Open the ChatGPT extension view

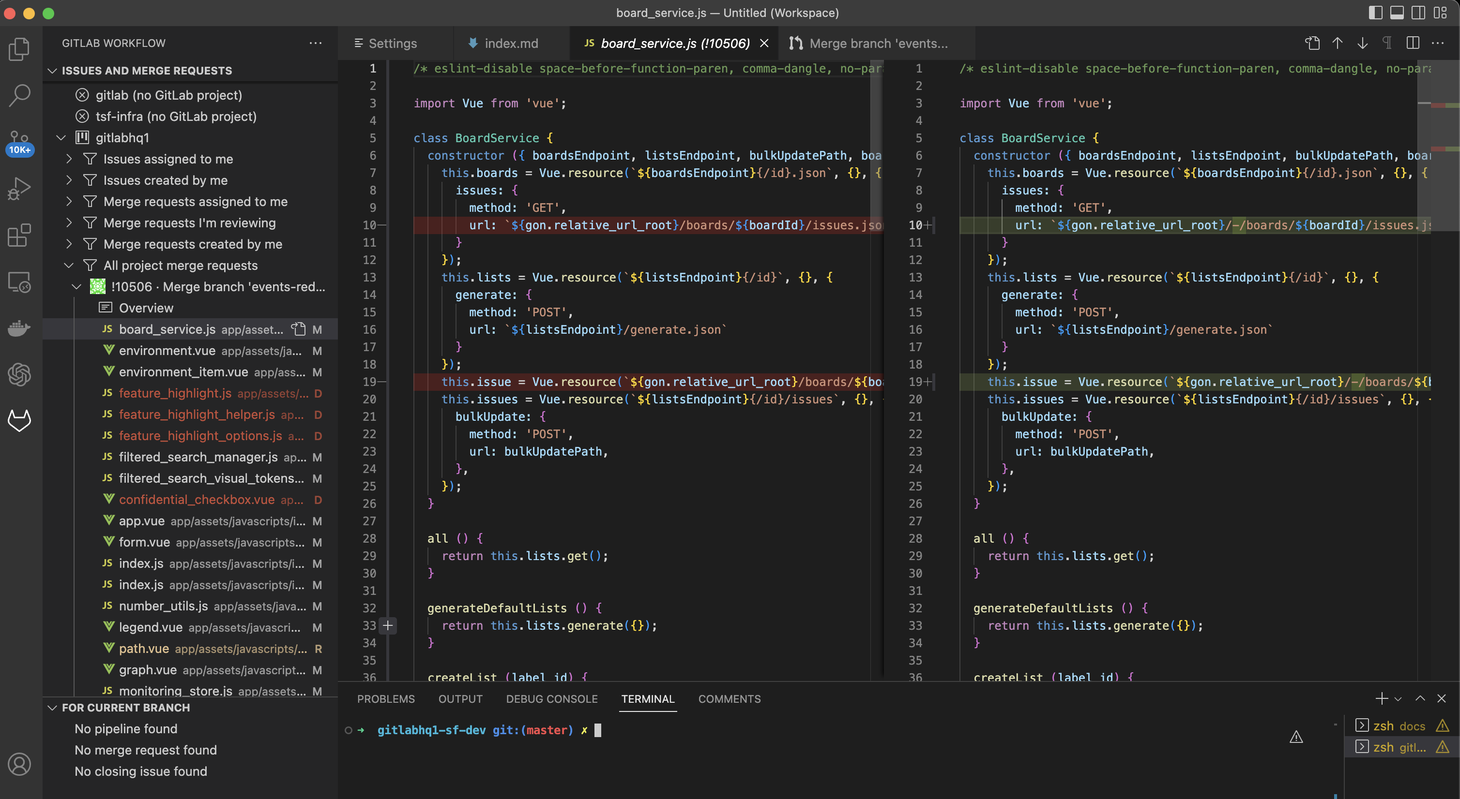pos(20,374)
